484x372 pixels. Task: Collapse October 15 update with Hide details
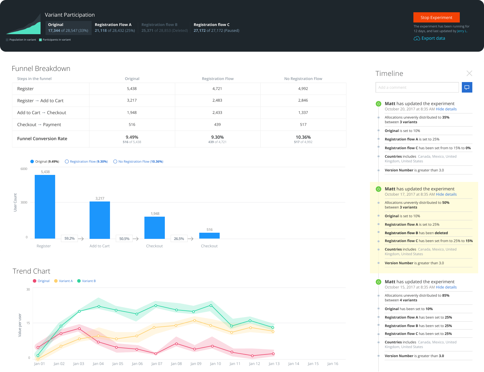click(x=446, y=287)
